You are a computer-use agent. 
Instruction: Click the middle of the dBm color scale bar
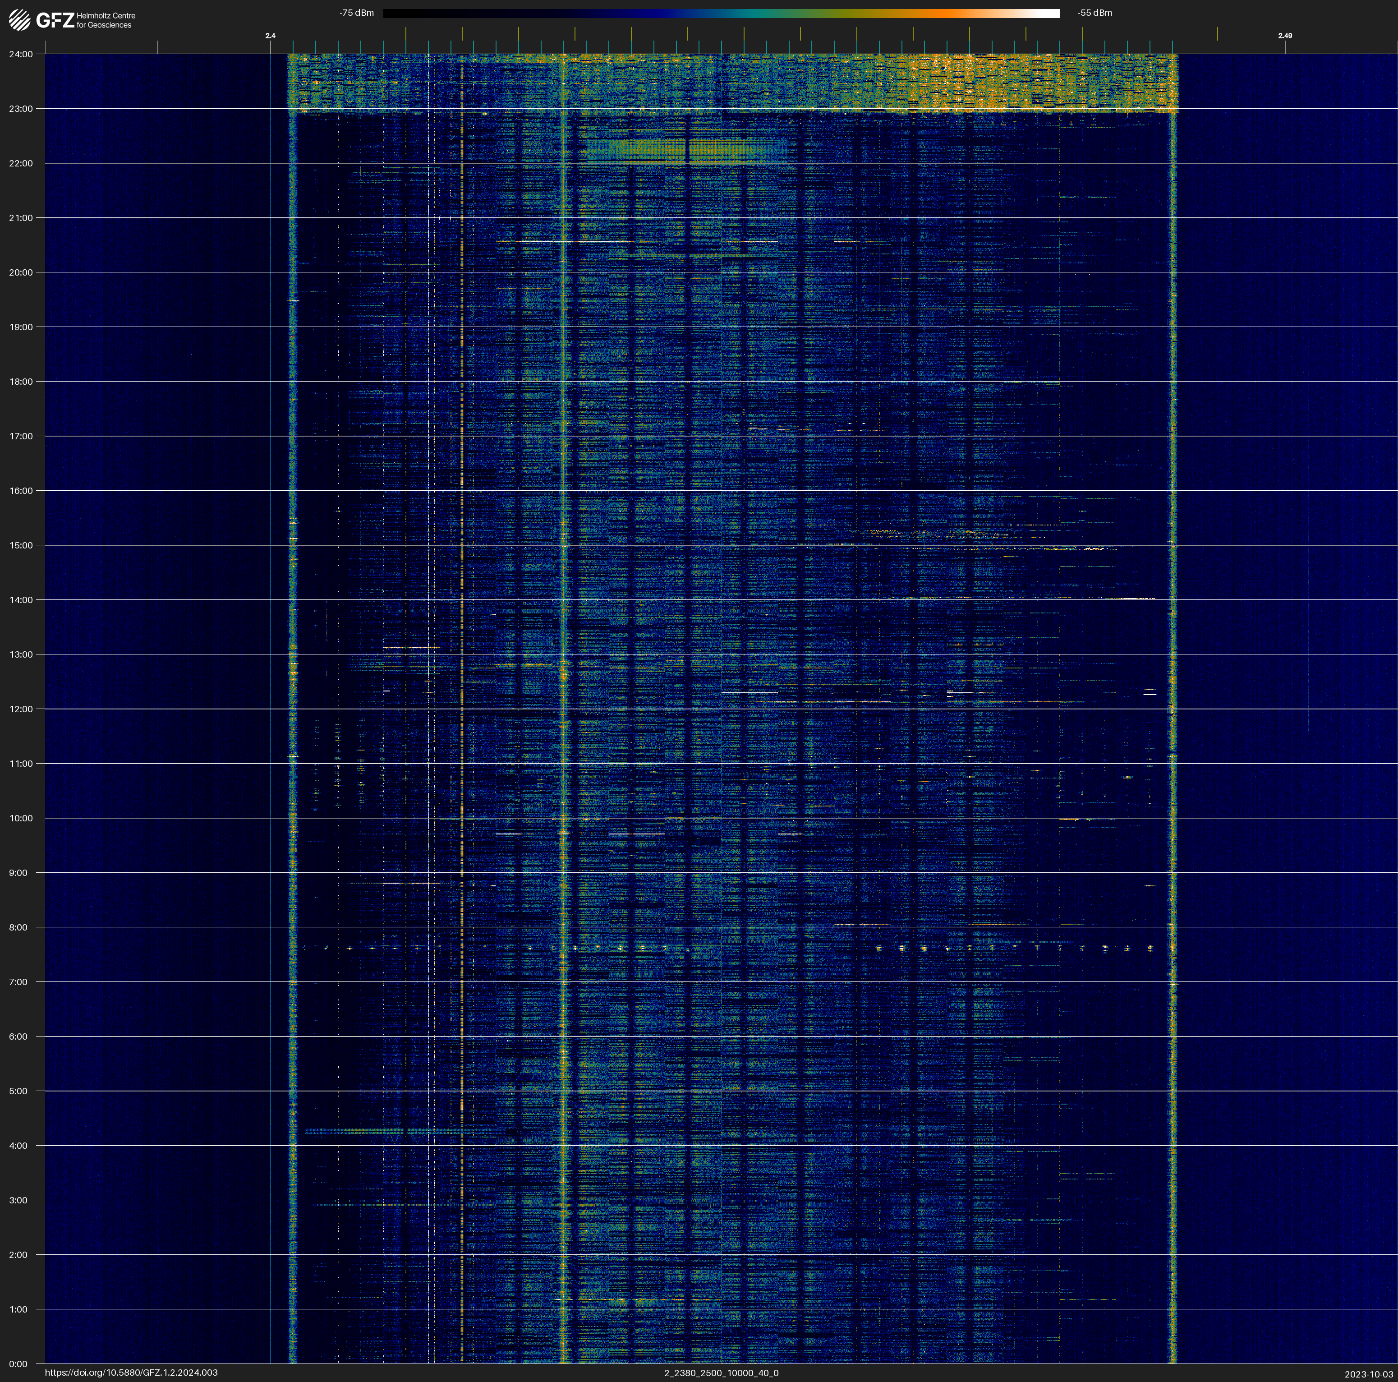(x=721, y=13)
